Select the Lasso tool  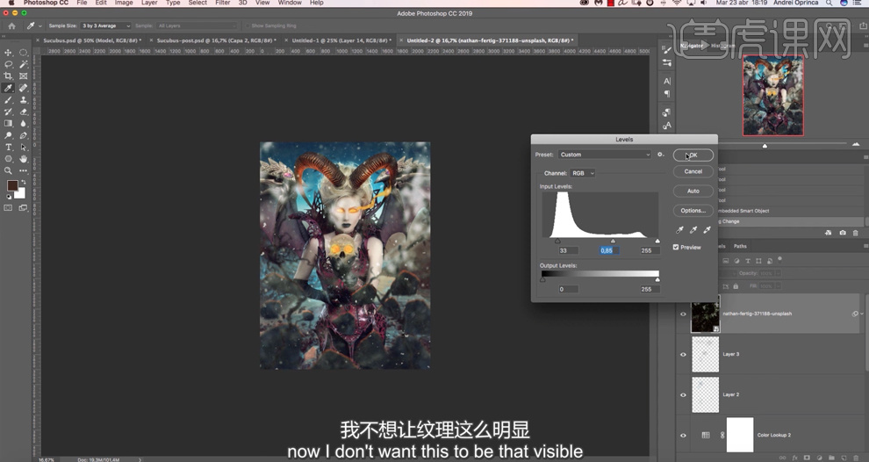point(9,64)
